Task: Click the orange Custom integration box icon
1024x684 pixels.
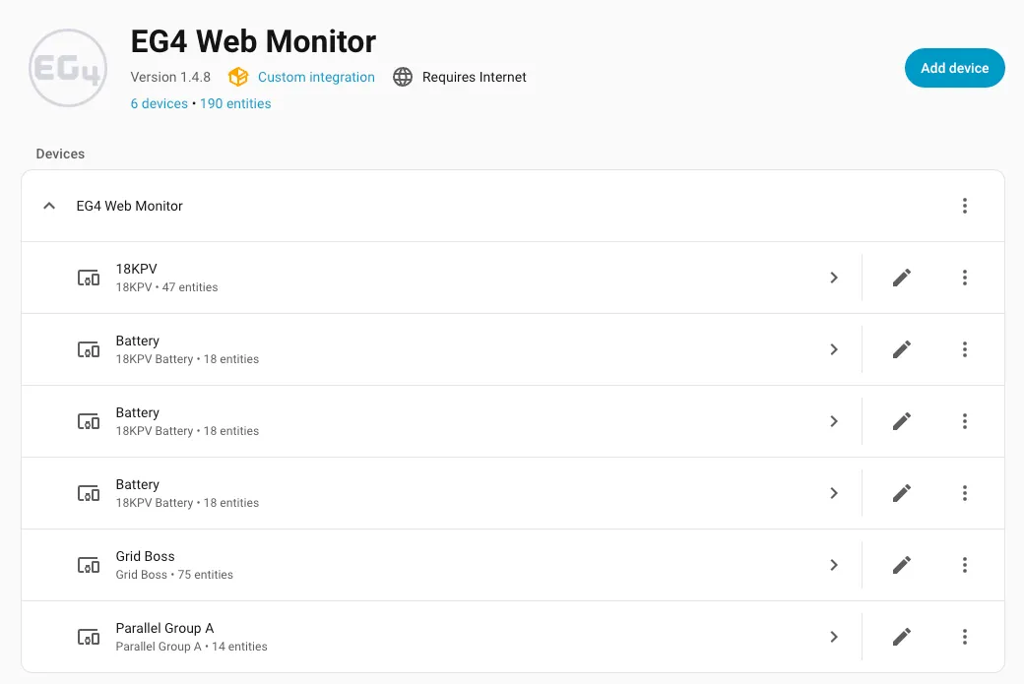Action: point(238,77)
